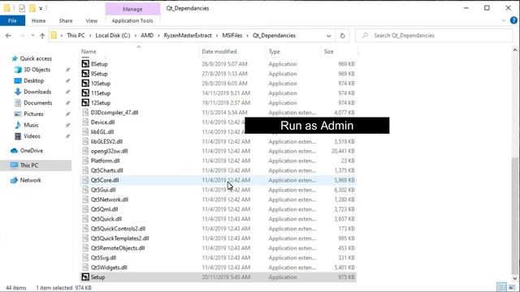Image resolution: width=520 pixels, height=292 pixels.
Task: Select the Qt5Network.dll file name
Action: (x=110, y=200)
